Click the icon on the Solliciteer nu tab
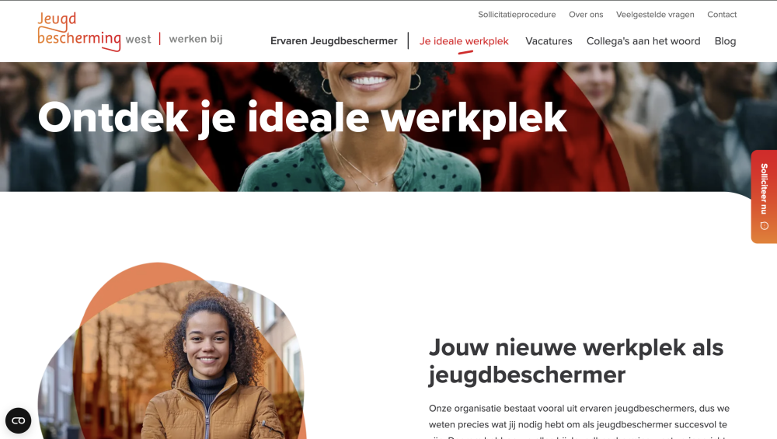Image resolution: width=777 pixels, height=439 pixels. pos(764,226)
